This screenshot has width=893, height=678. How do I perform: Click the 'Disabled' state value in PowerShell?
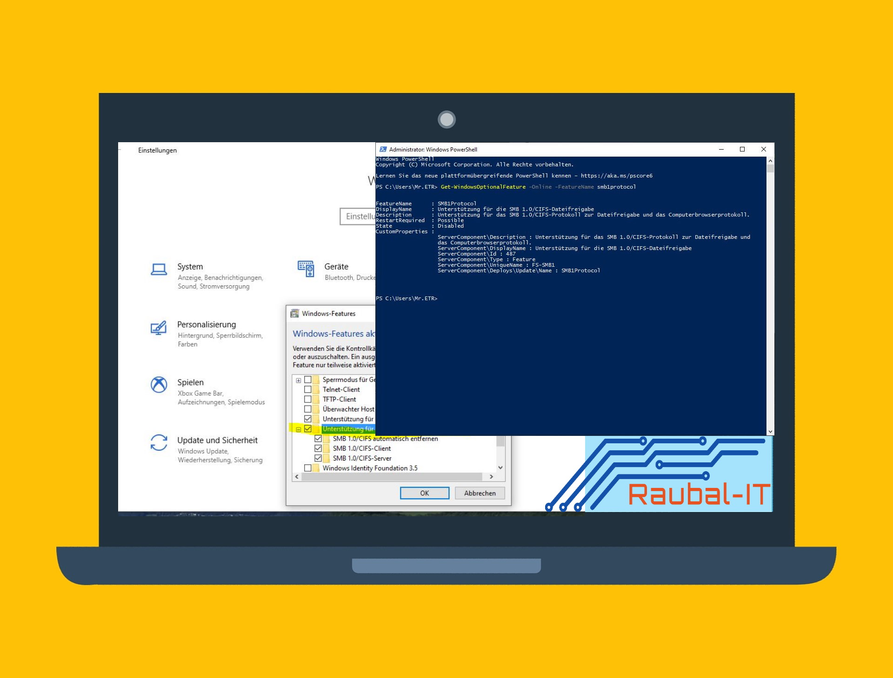click(451, 226)
